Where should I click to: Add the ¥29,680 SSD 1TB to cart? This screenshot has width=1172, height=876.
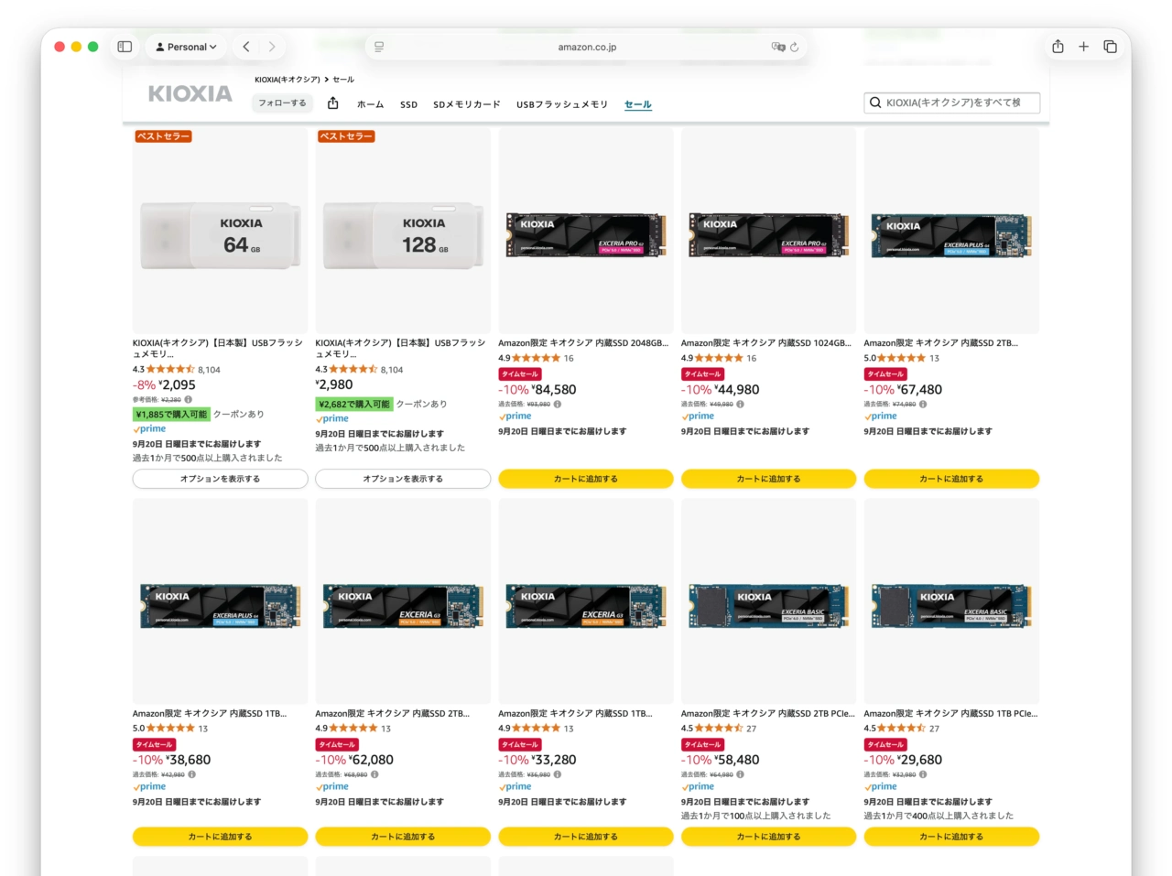click(951, 837)
